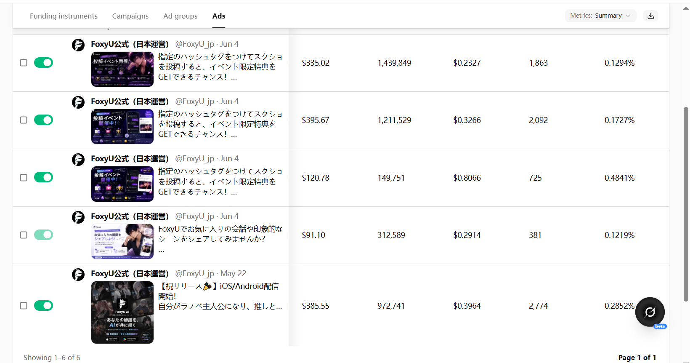
Task: Click the "Showing 1–6 of 6" text
Action: [x=52, y=358]
